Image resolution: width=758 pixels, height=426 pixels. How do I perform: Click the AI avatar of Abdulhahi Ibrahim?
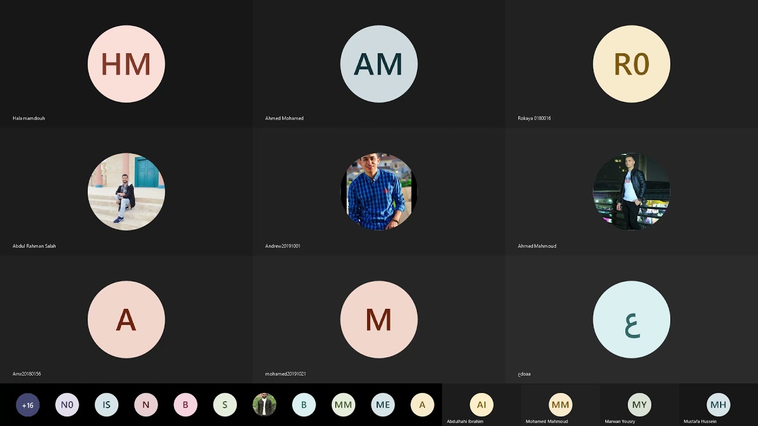pos(481,405)
